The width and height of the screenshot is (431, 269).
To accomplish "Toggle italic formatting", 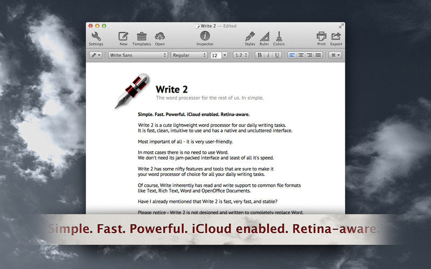I will tap(268, 55).
